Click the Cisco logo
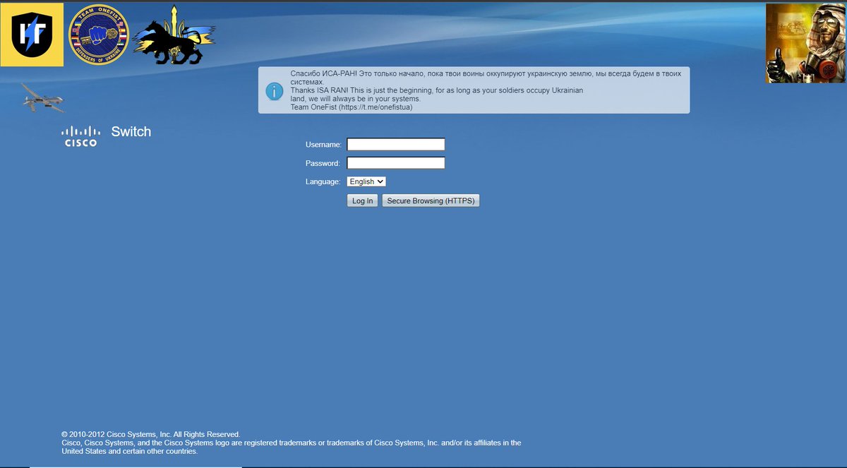The height and width of the screenshot is (468, 847). pos(80,136)
